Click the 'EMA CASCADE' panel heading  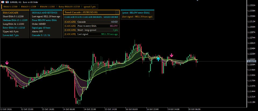pyautogui.click(x=10, y=13)
